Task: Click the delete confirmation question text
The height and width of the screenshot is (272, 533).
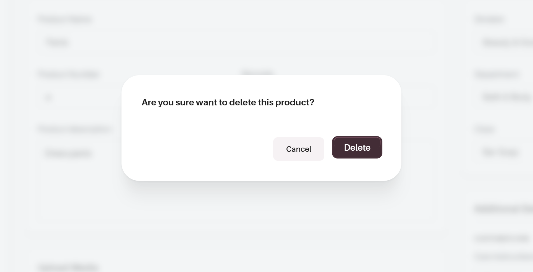Action: click(228, 102)
